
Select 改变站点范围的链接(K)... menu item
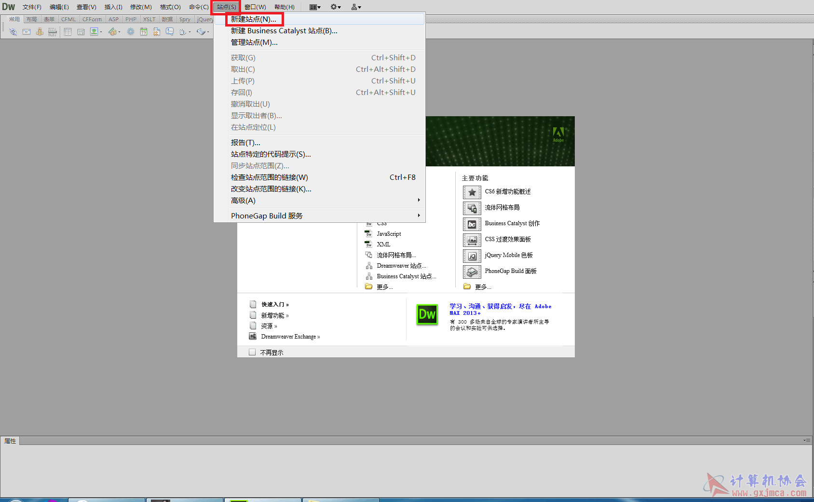coord(319,189)
